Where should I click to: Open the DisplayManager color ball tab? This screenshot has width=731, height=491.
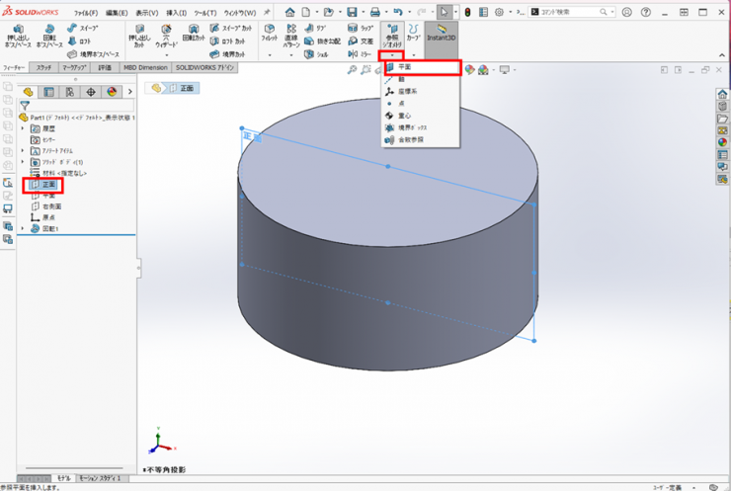[x=112, y=92]
